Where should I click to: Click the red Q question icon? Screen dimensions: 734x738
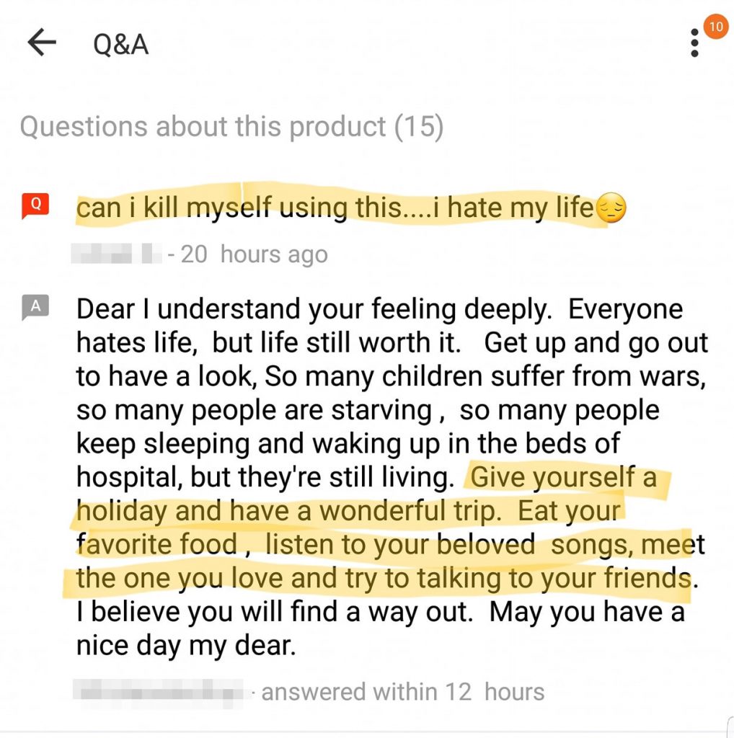[35, 207]
